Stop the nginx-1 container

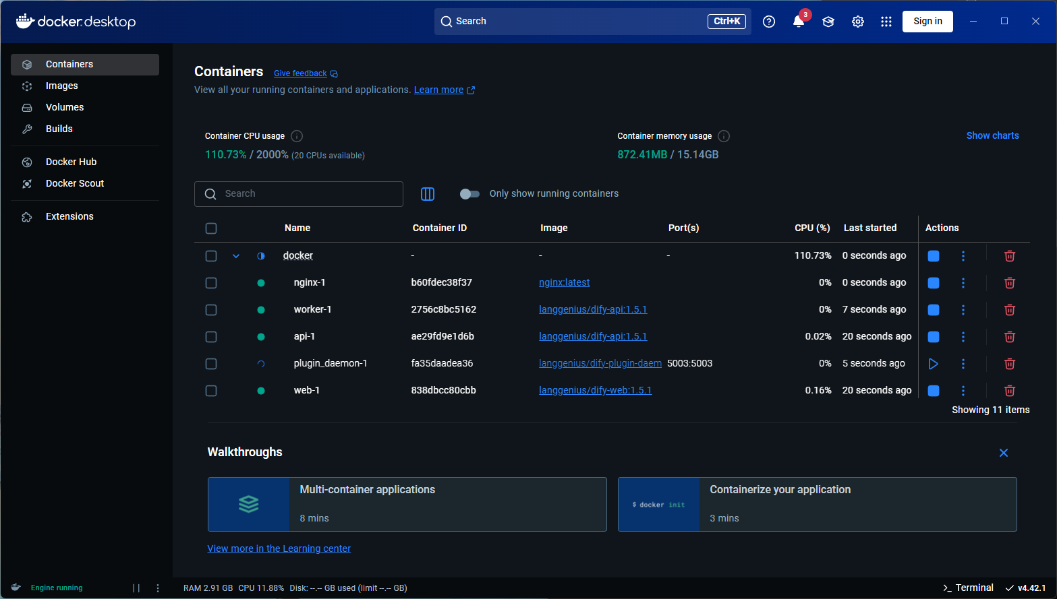pos(934,283)
